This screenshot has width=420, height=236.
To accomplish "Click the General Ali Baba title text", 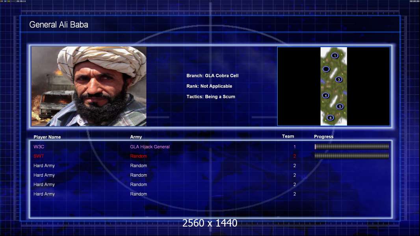I will tap(59, 25).
